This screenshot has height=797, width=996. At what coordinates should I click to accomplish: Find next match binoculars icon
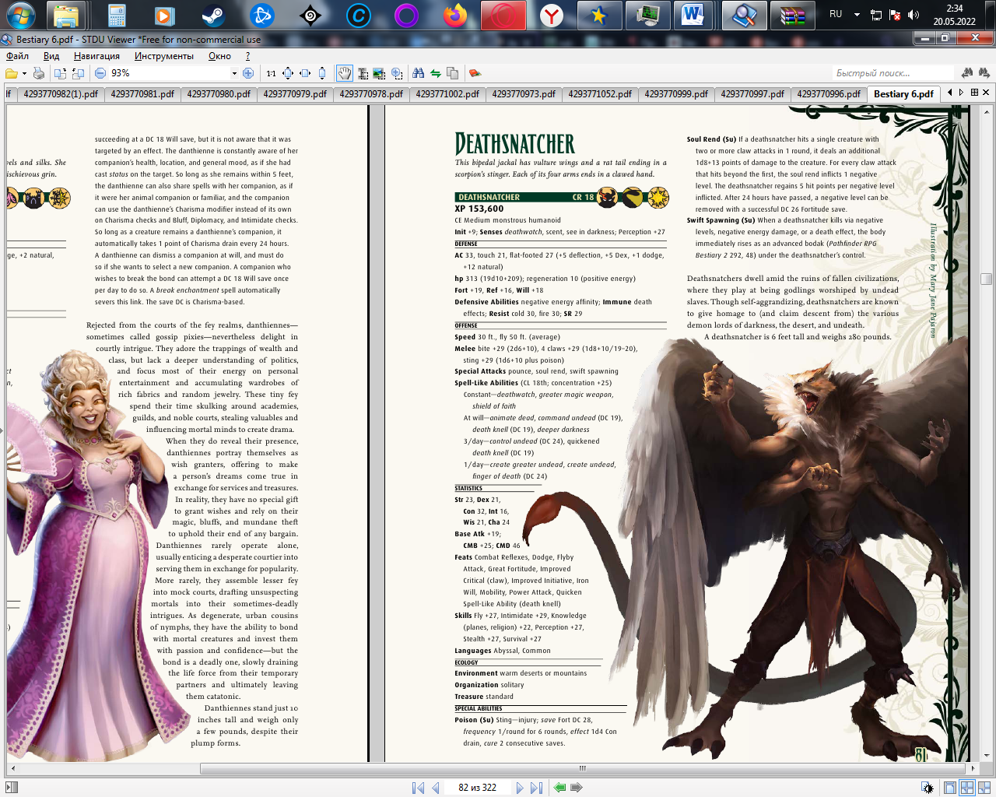pyautogui.click(x=984, y=73)
